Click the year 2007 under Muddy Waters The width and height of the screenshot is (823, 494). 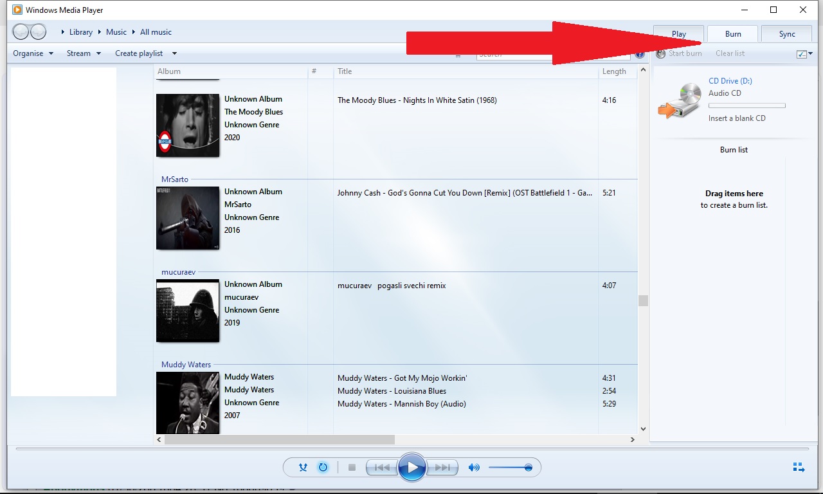pyautogui.click(x=232, y=416)
